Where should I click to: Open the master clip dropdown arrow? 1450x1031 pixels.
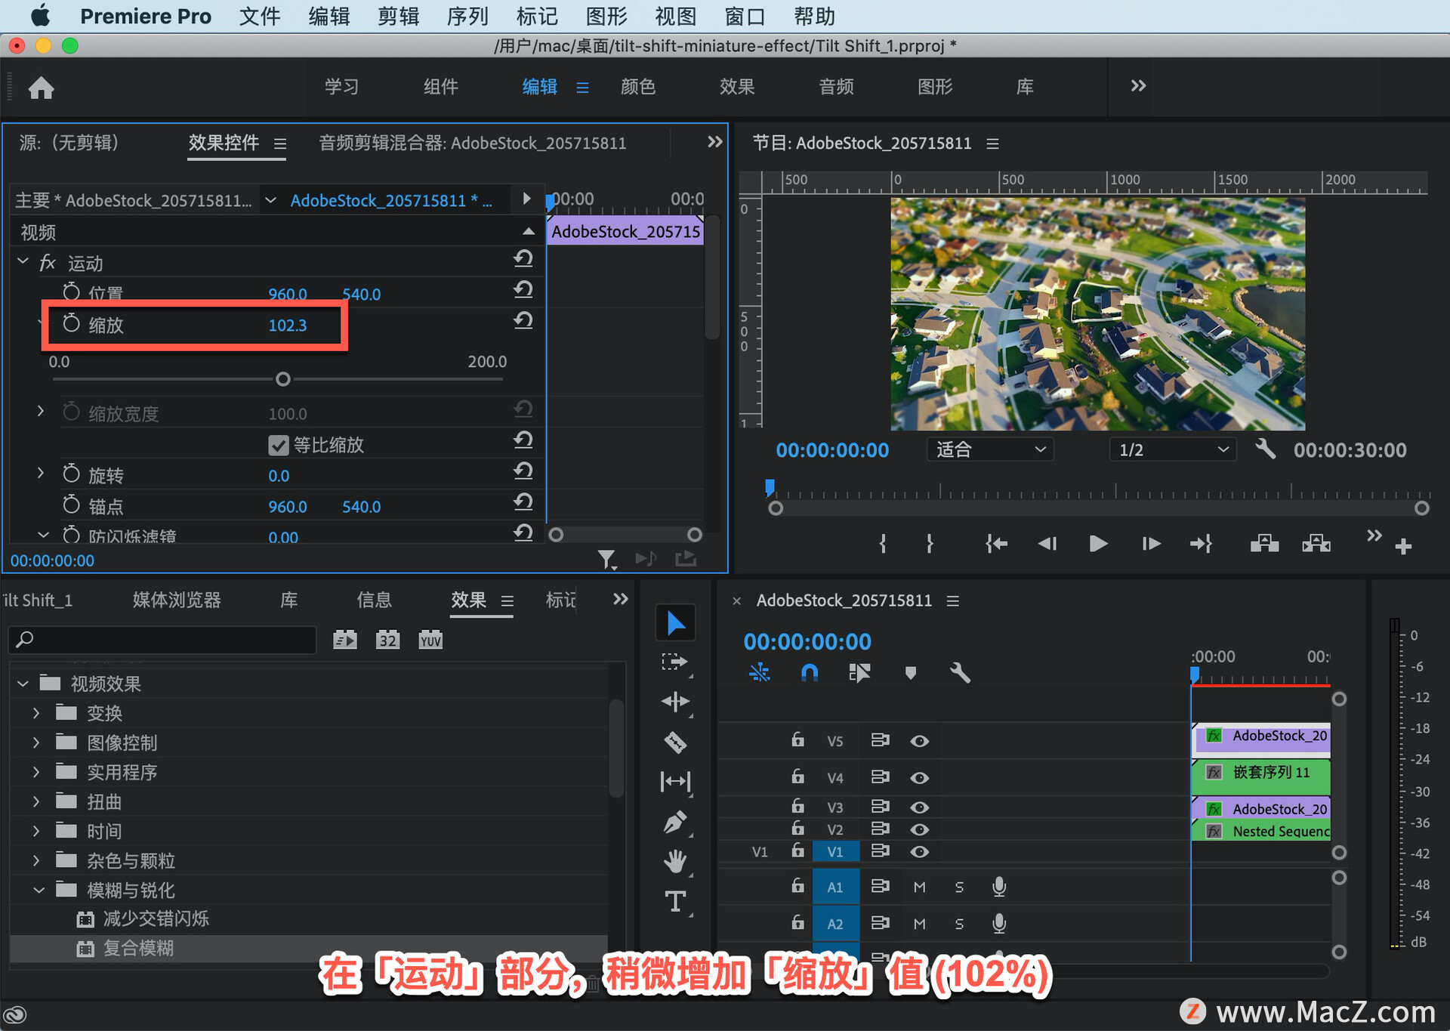(270, 200)
